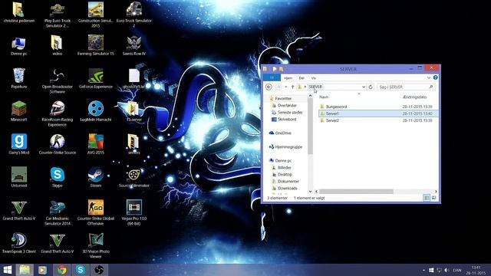Viewport: 491px width, 276px height.
Task: Open GeForce Experience desktop icon
Action: click(x=95, y=78)
